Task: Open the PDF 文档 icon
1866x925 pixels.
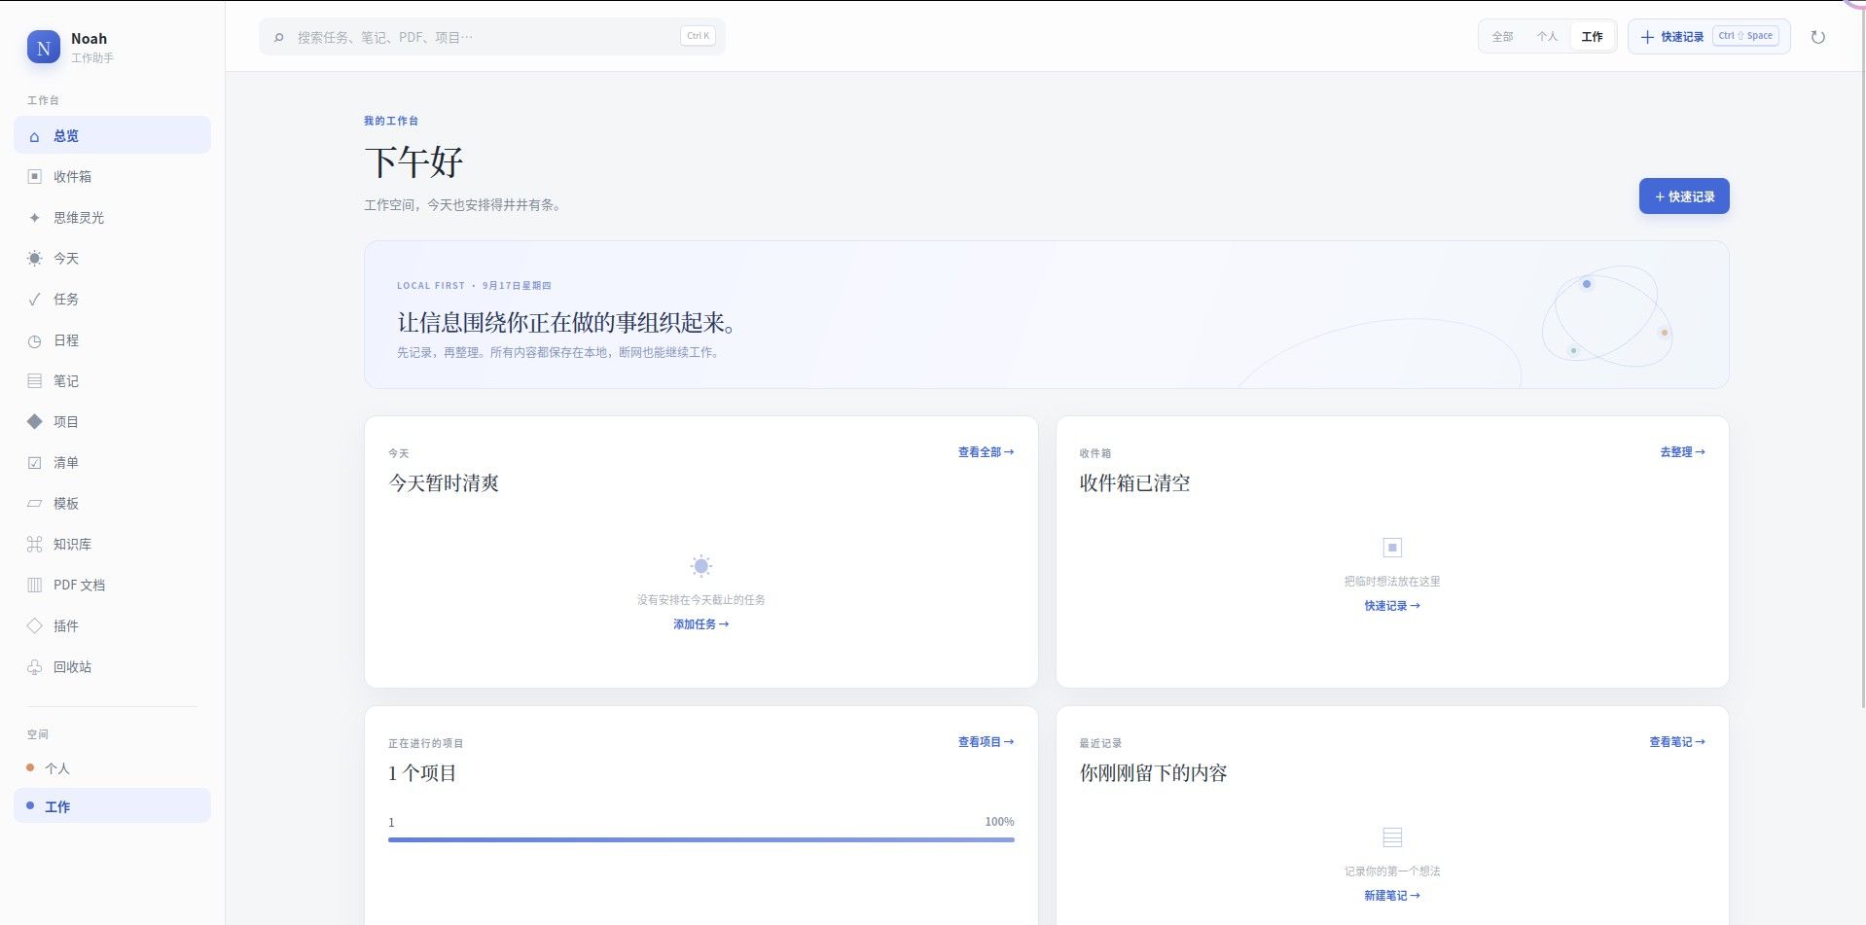Action: (x=35, y=586)
